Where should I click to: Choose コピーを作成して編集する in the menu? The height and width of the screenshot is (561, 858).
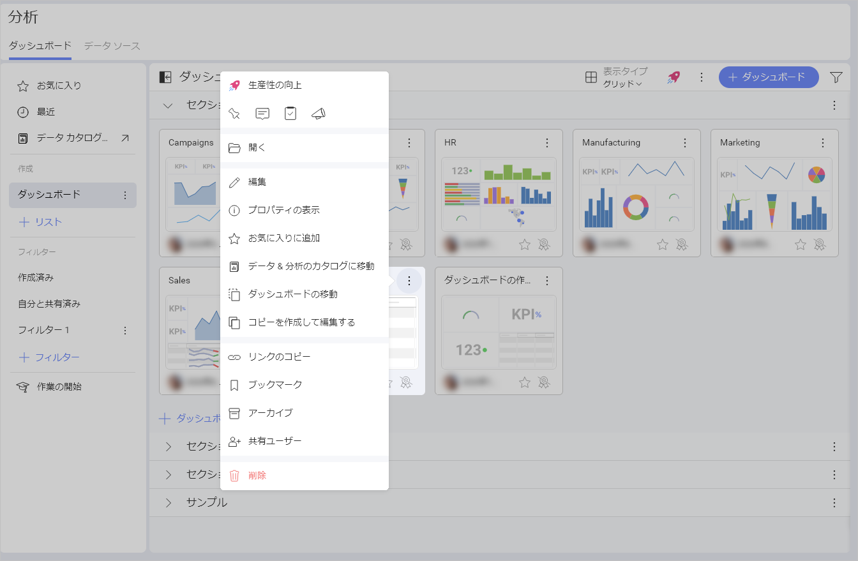(305, 323)
